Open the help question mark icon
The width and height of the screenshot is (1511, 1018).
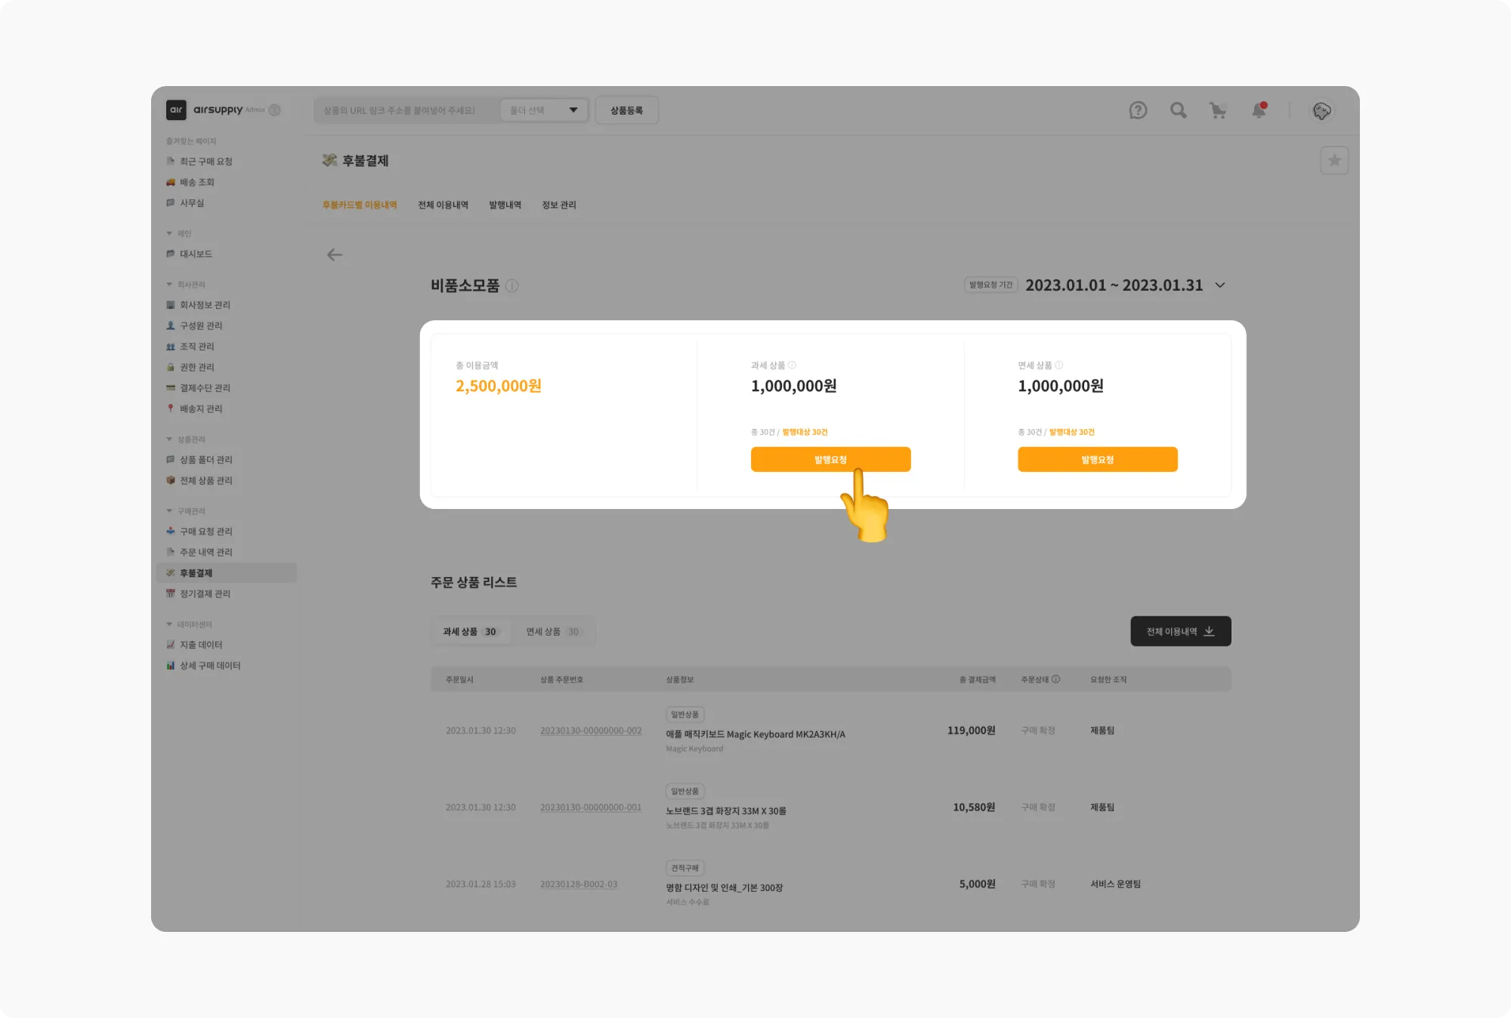[1138, 110]
